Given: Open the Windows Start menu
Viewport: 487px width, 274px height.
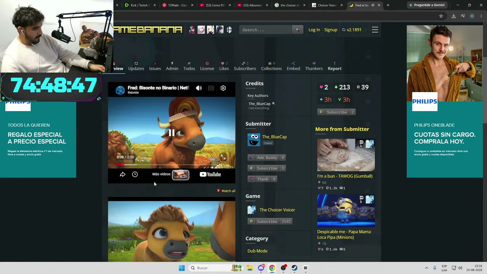Looking at the screenshot, I should pyautogui.click(x=181, y=268).
